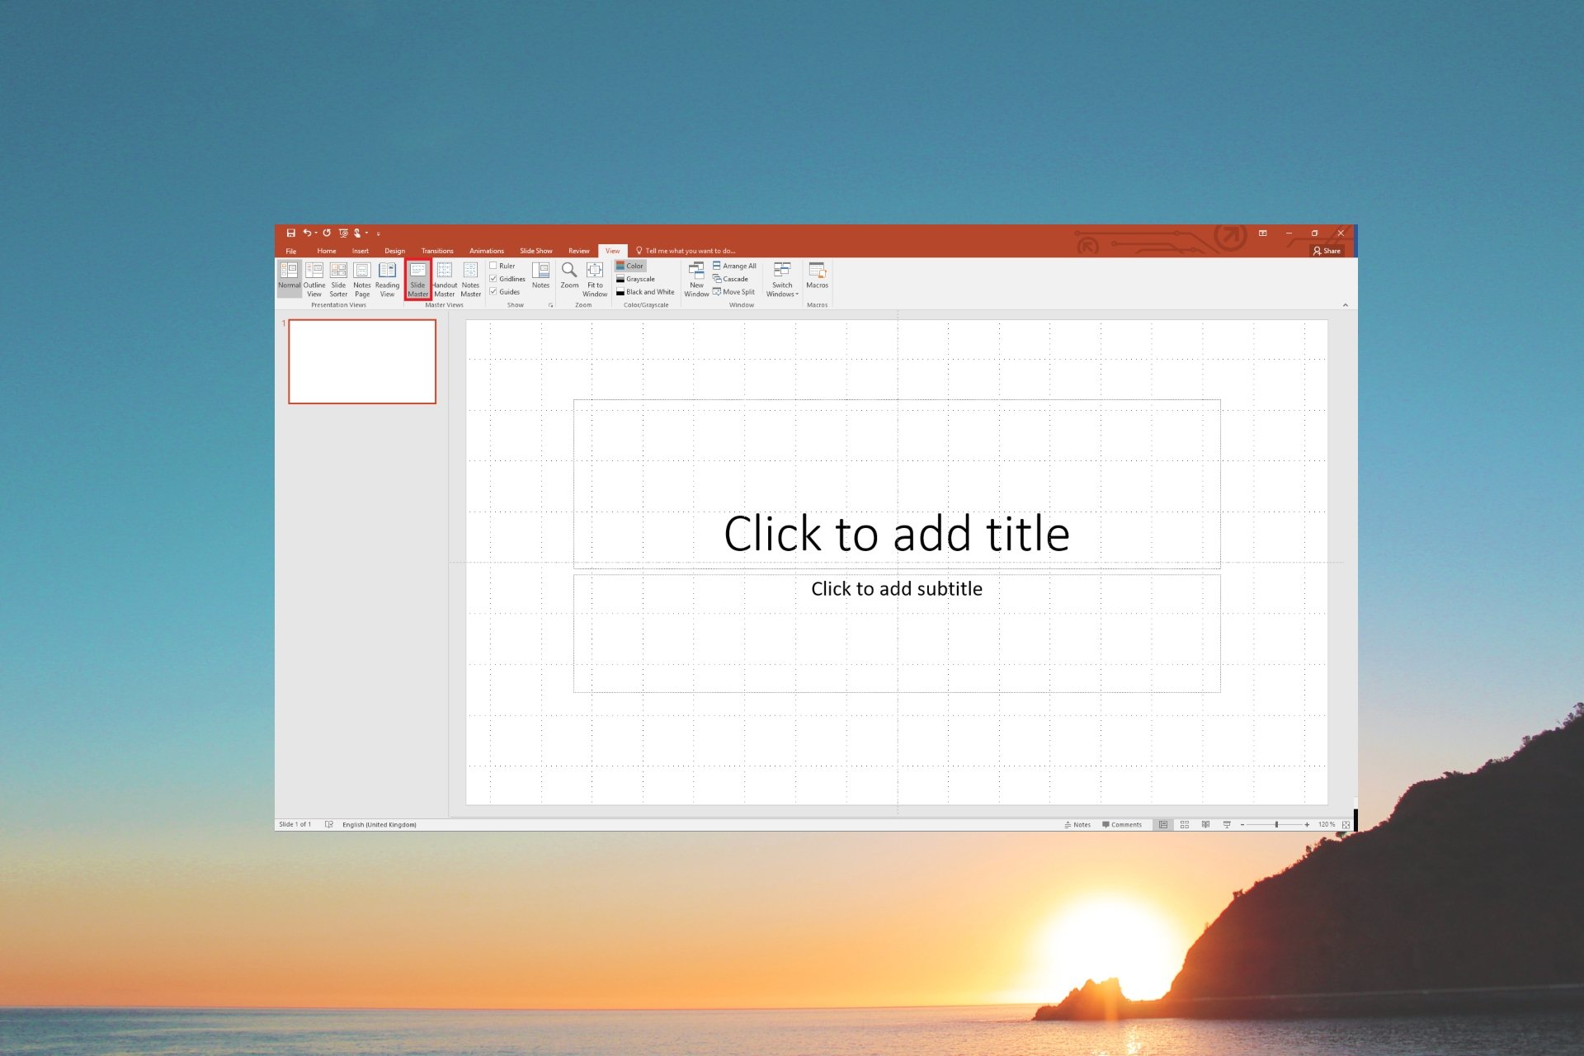
Task: Select Grayscale view mode
Action: coord(635,279)
